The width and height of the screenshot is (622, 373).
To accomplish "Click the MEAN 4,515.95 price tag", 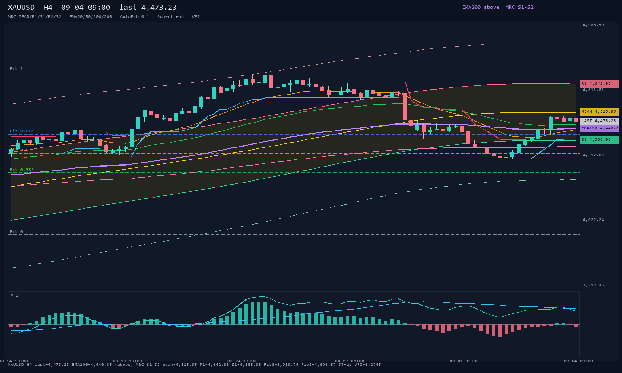I will 599,112.
